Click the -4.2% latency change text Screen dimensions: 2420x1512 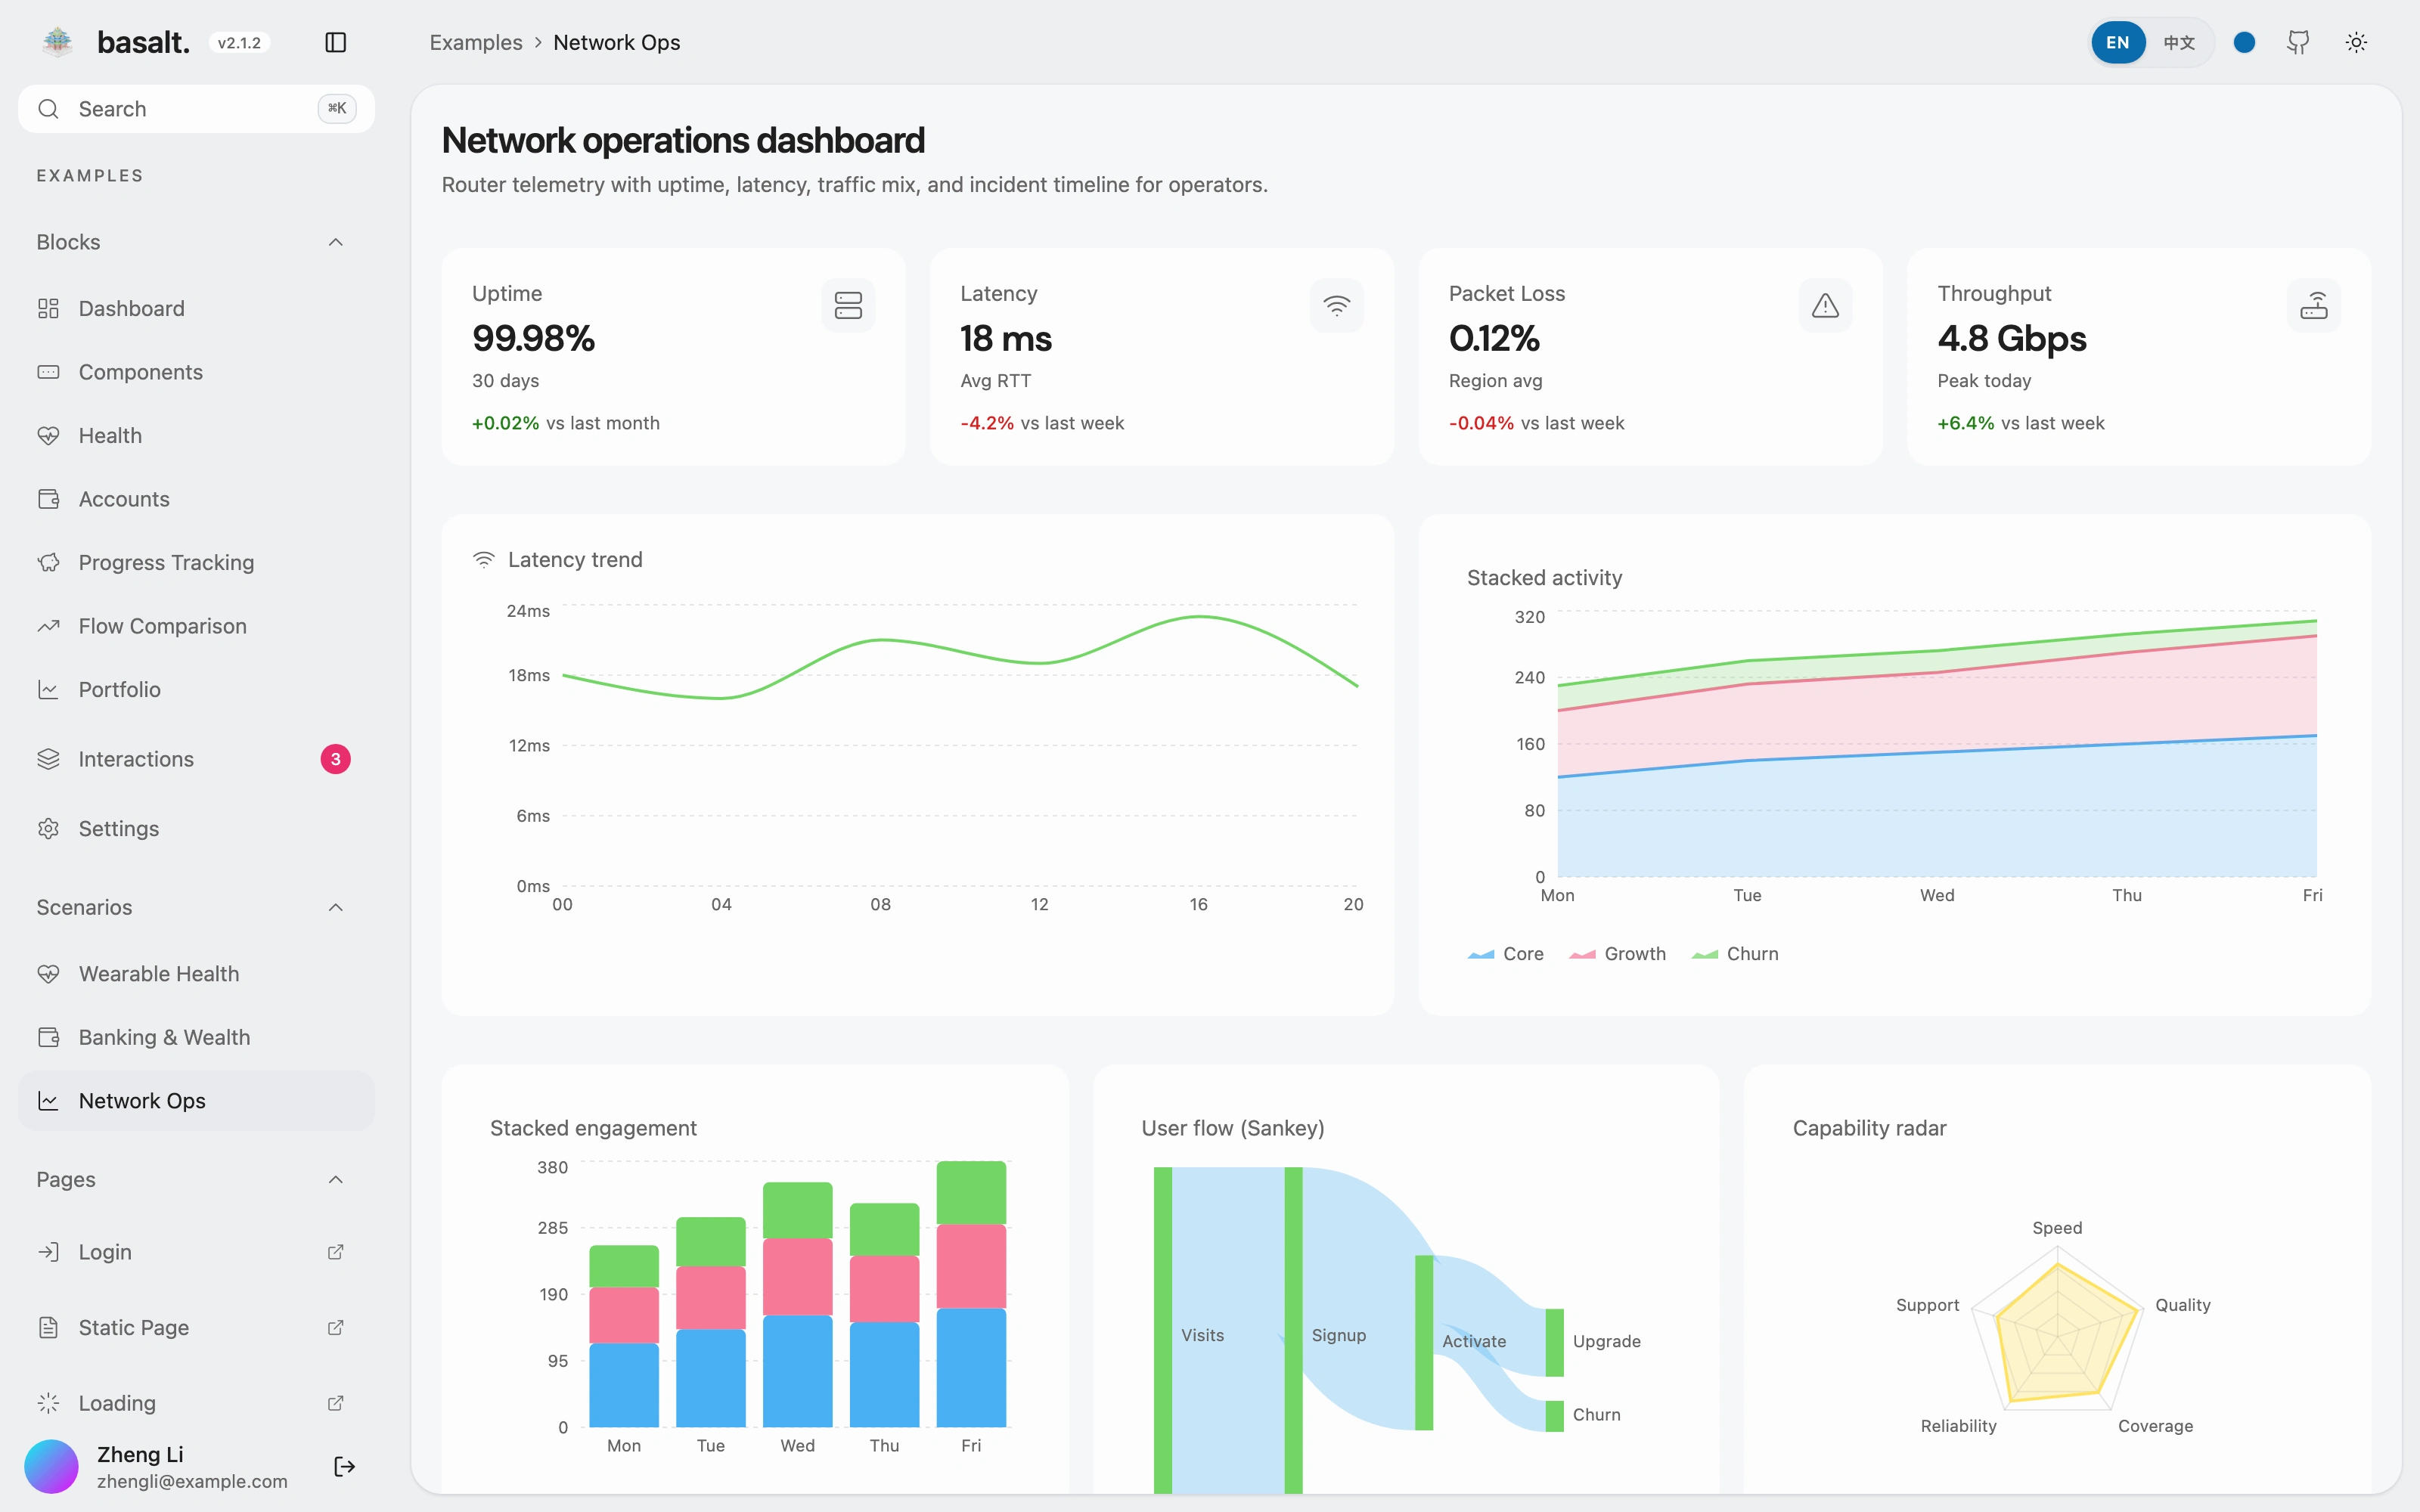[x=987, y=423]
